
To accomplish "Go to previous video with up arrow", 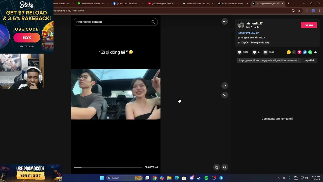I will pyautogui.click(x=225, y=86).
